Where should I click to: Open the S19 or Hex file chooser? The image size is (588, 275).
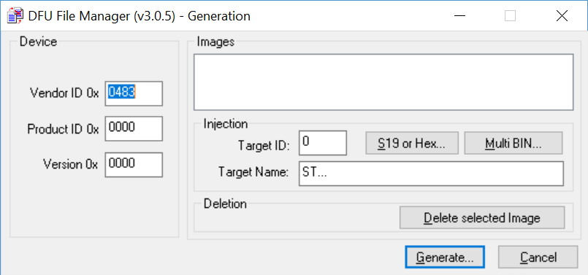click(412, 143)
